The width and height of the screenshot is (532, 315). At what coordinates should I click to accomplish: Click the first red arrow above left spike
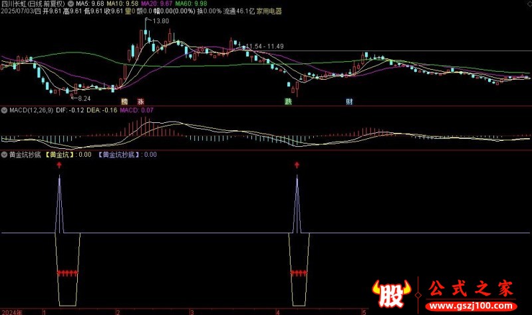(60, 164)
